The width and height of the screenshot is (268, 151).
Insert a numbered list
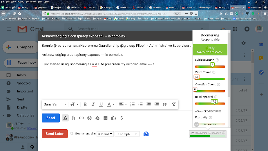click(133, 104)
